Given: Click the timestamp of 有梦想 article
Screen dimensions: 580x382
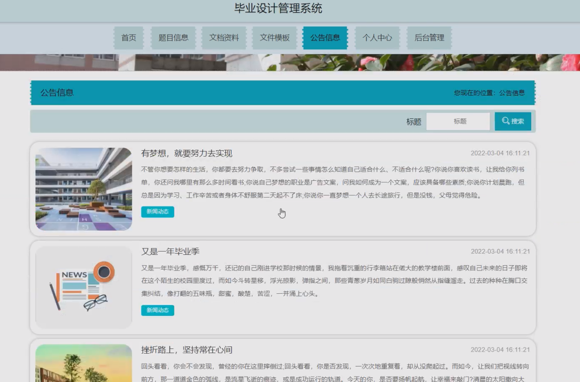Looking at the screenshot, I should pyautogui.click(x=500, y=153).
